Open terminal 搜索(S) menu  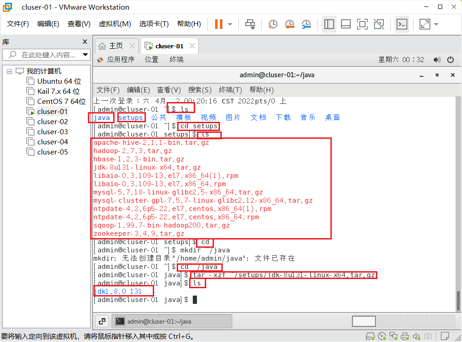click(200, 90)
